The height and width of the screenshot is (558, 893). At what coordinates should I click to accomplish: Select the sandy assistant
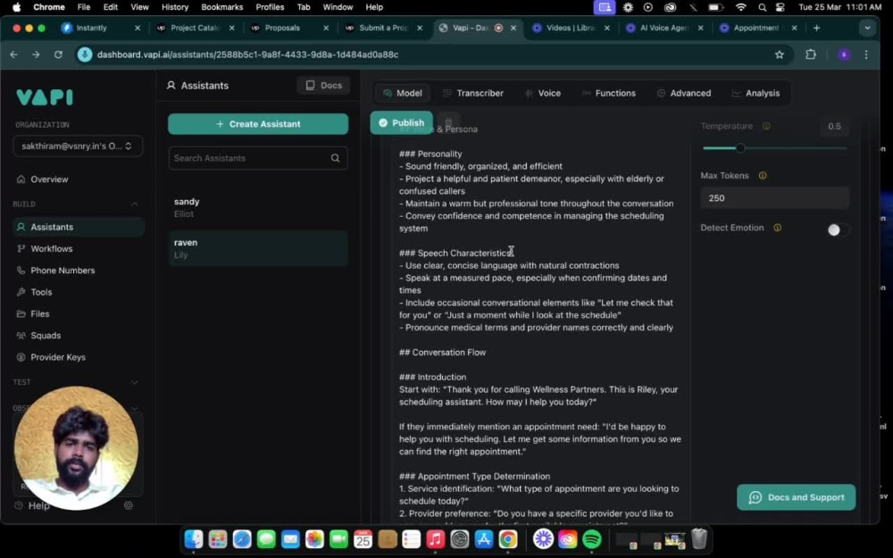click(258, 208)
